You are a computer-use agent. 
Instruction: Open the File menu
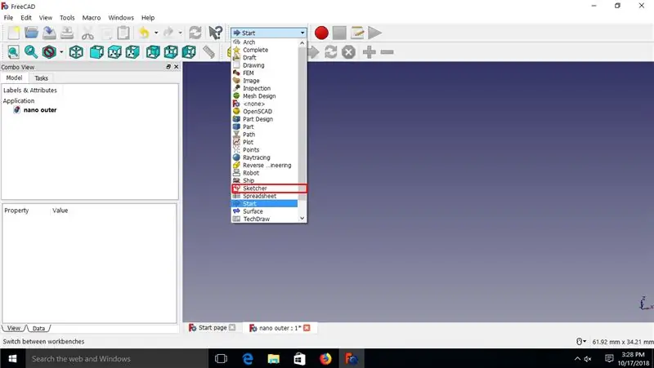(8, 17)
